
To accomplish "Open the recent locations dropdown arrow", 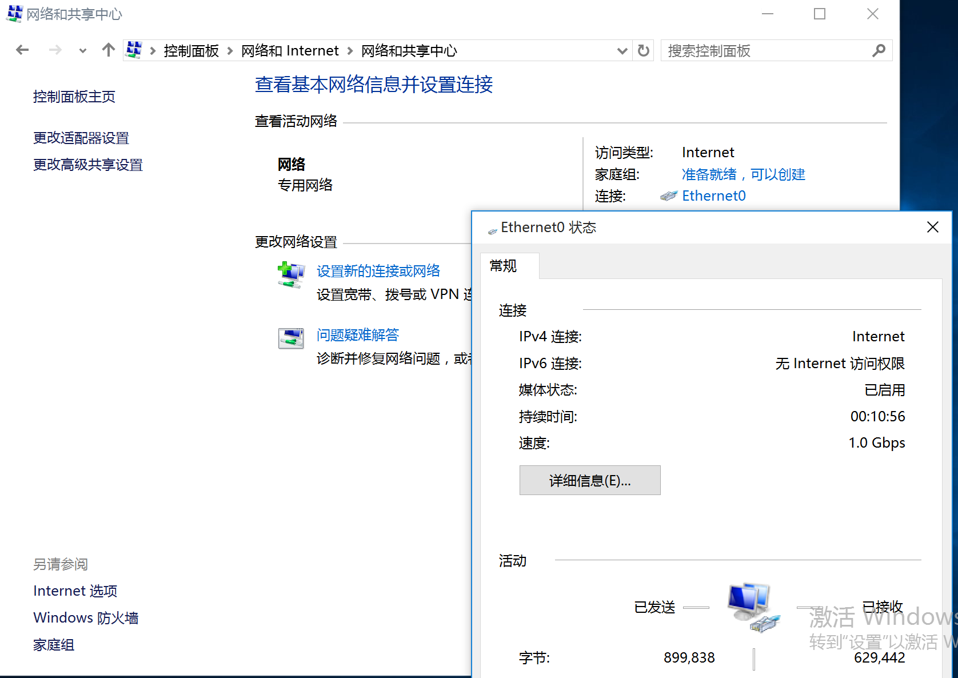I will [x=83, y=51].
